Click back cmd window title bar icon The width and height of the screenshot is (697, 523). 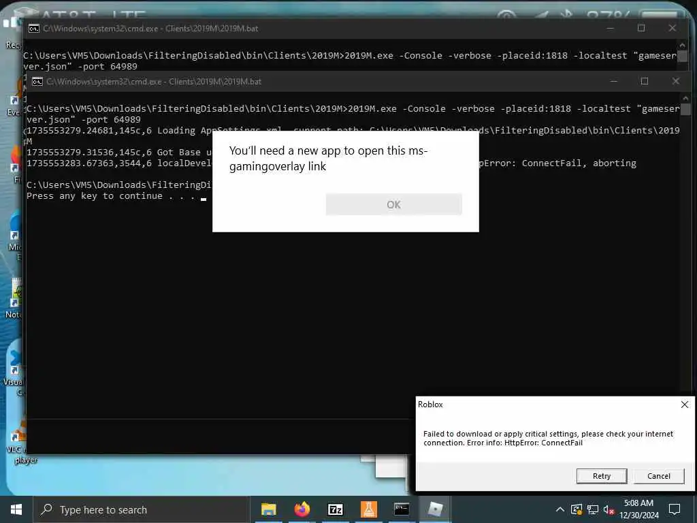[34, 29]
